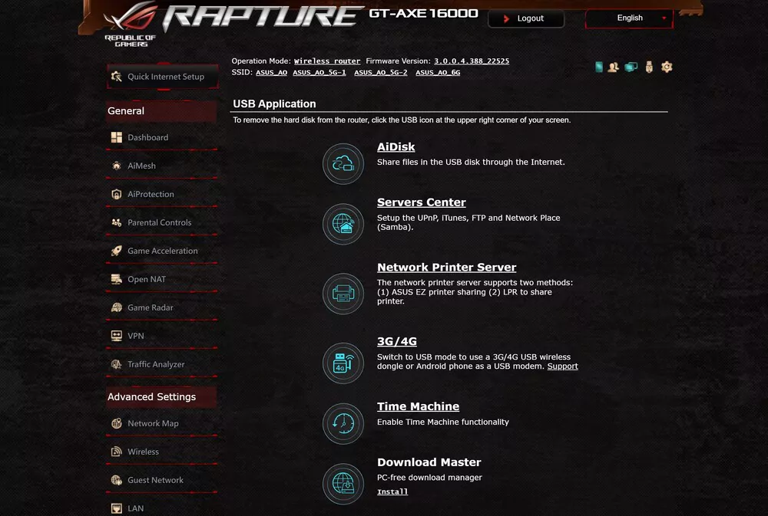Image resolution: width=768 pixels, height=516 pixels.
Task: Click the 3G/4G dongle icon
Action: [343, 363]
